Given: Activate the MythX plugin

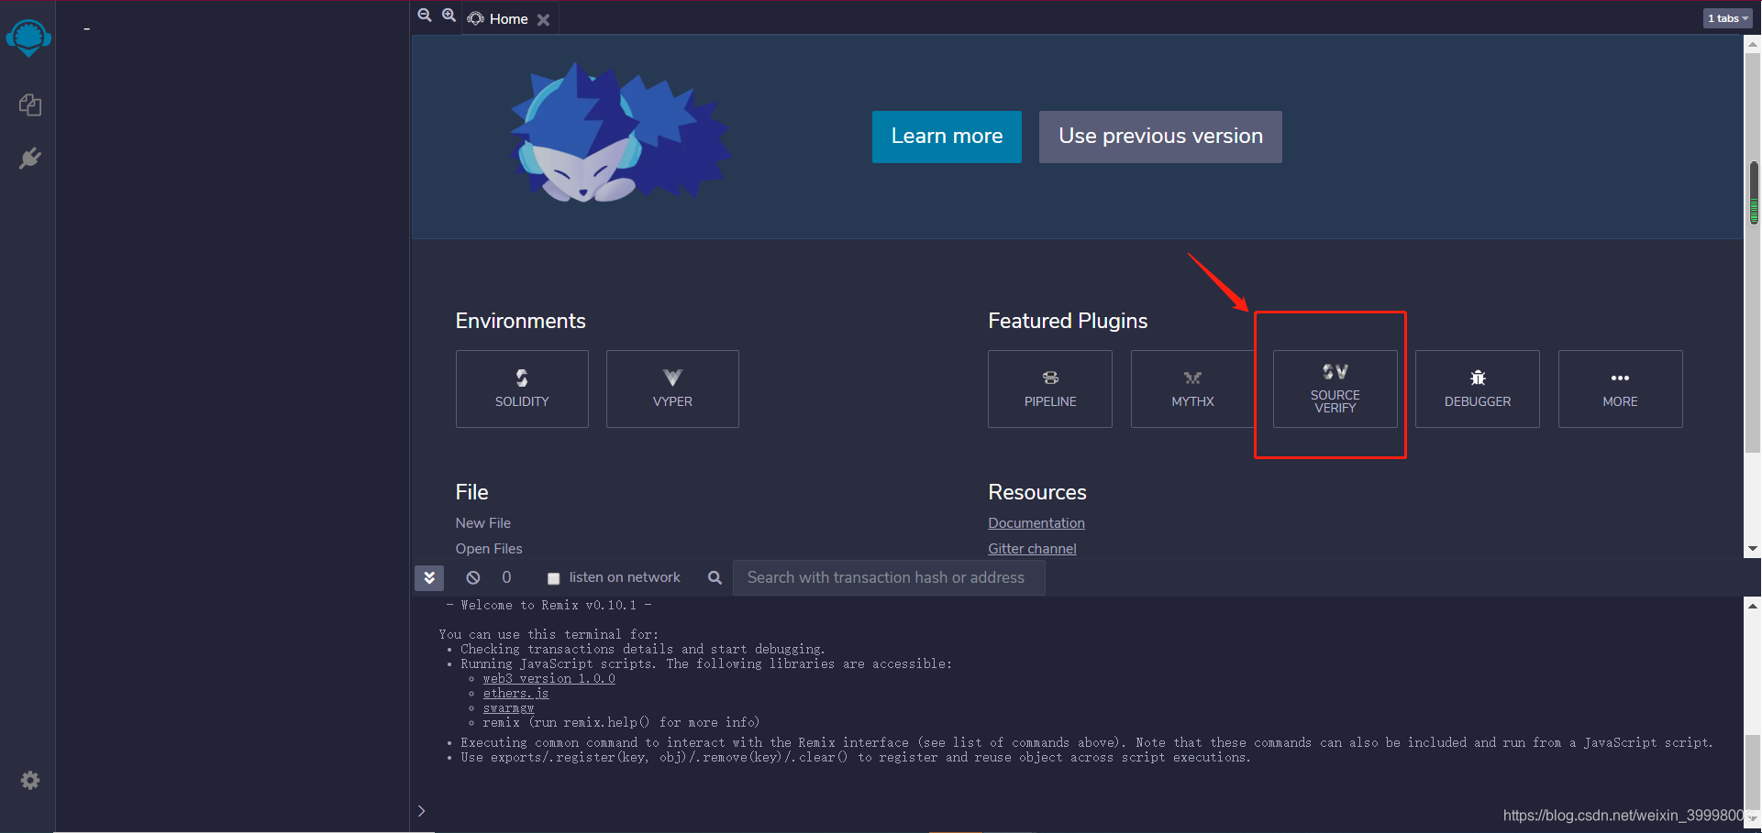Looking at the screenshot, I should (x=1192, y=389).
